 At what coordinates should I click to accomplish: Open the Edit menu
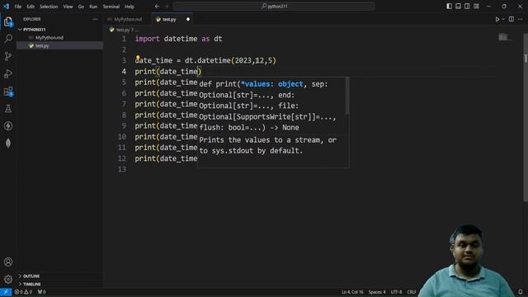click(31, 7)
